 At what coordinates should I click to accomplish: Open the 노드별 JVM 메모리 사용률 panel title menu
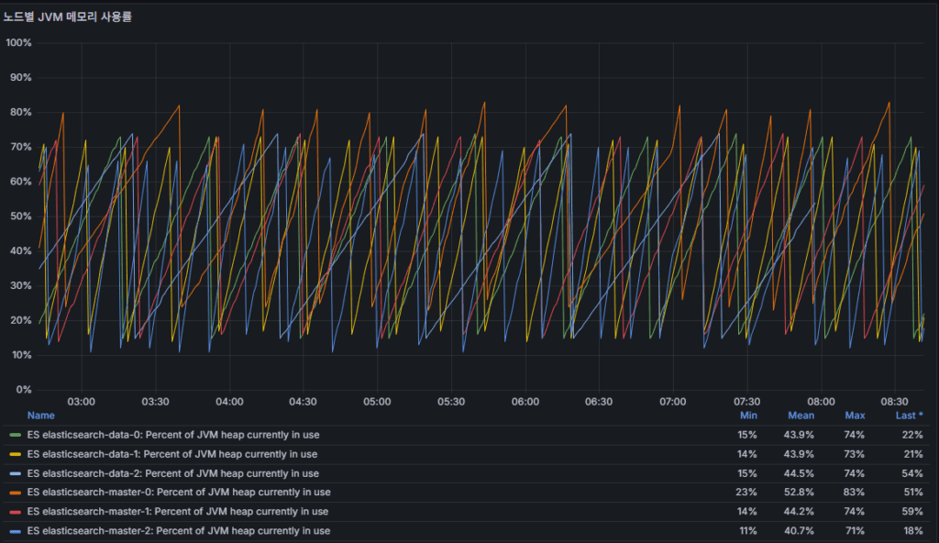67,17
